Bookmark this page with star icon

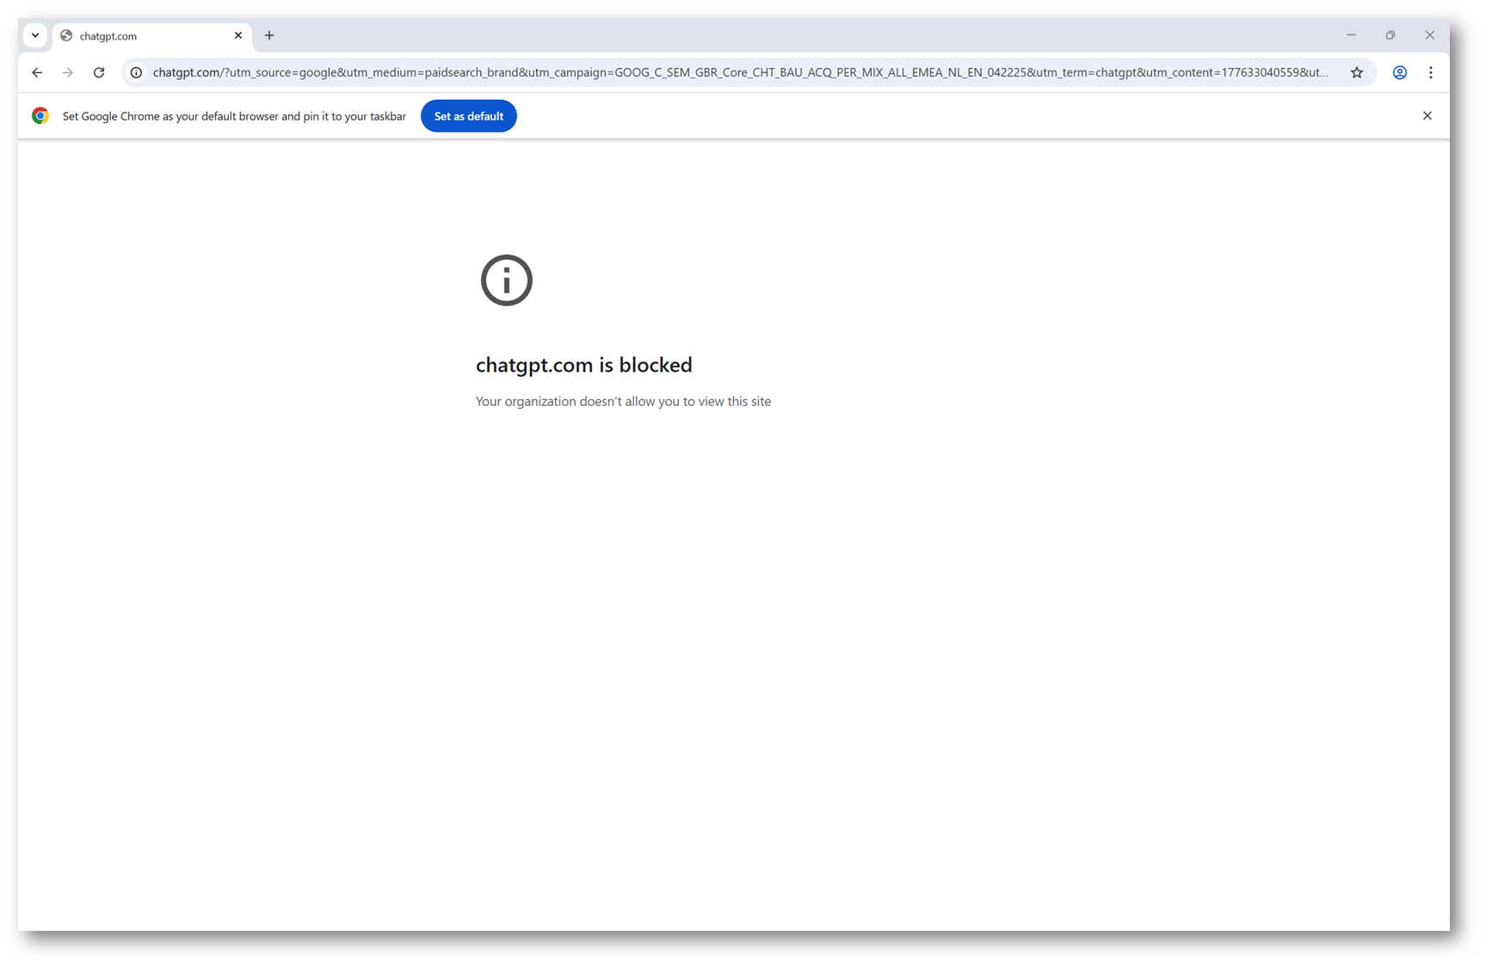[x=1357, y=72]
